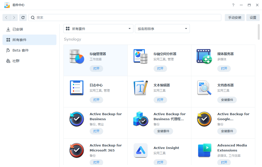Click the 日志中心 package icon
262x167 pixels.
[77, 88]
